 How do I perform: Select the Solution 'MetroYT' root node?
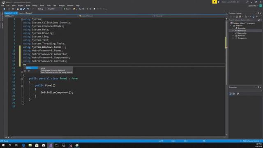[x=242, y=23]
